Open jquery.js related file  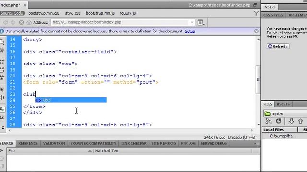[128, 13]
